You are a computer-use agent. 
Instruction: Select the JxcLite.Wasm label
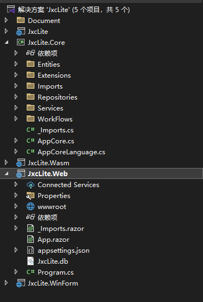tap(49, 163)
